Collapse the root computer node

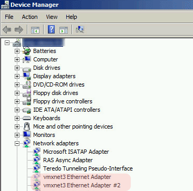click(7, 43)
